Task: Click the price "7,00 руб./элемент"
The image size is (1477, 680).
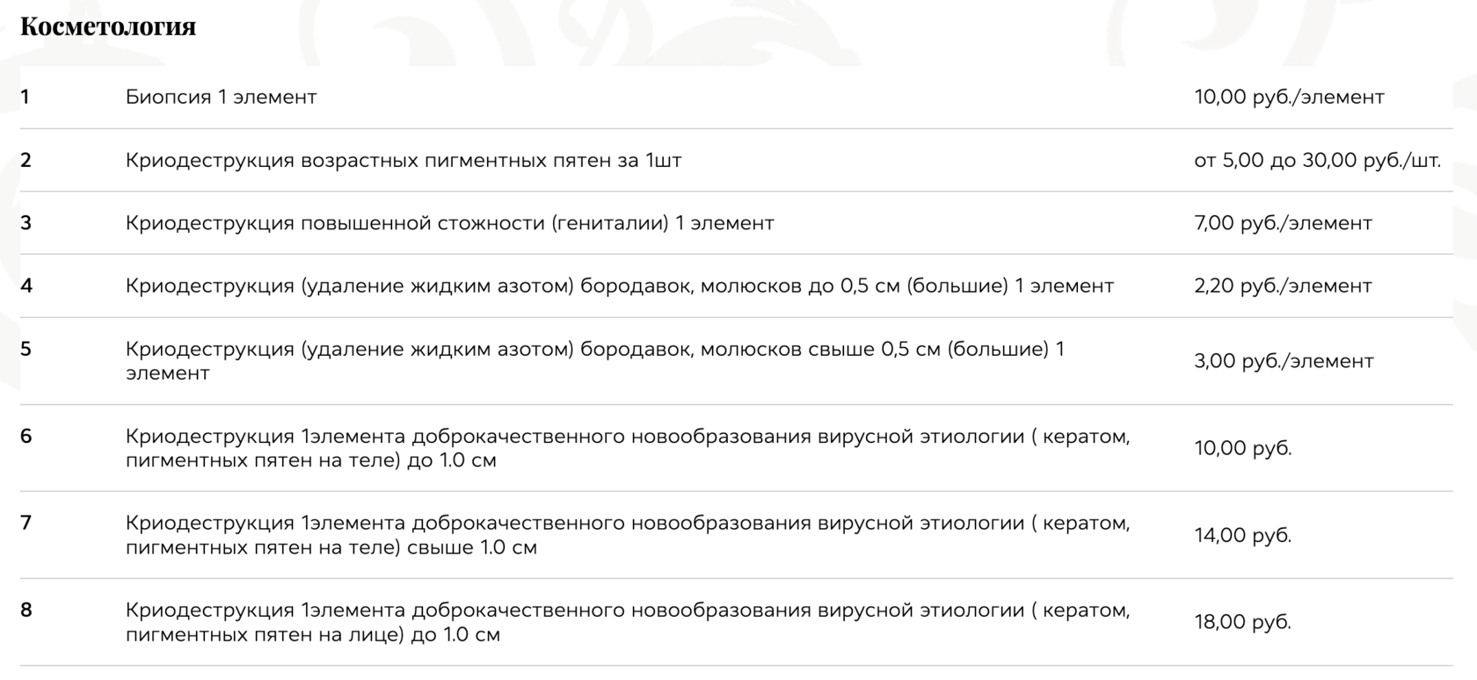Action: pyautogui.click(x=1282, y=223)
